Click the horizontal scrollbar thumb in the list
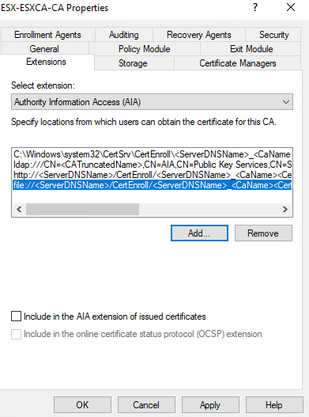 (82, 210)
